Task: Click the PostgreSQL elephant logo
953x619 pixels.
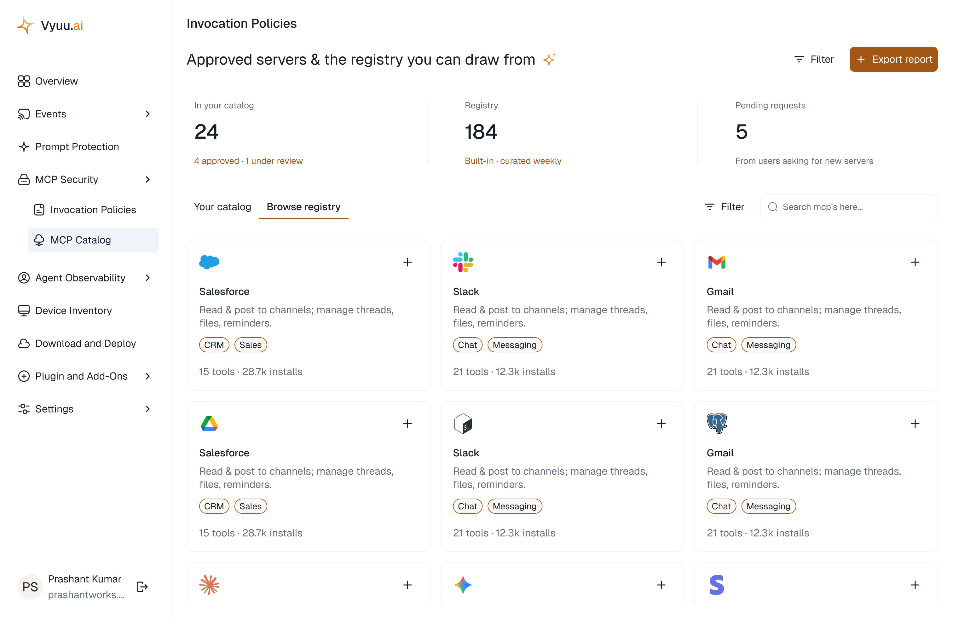Action: coord(717,423)
